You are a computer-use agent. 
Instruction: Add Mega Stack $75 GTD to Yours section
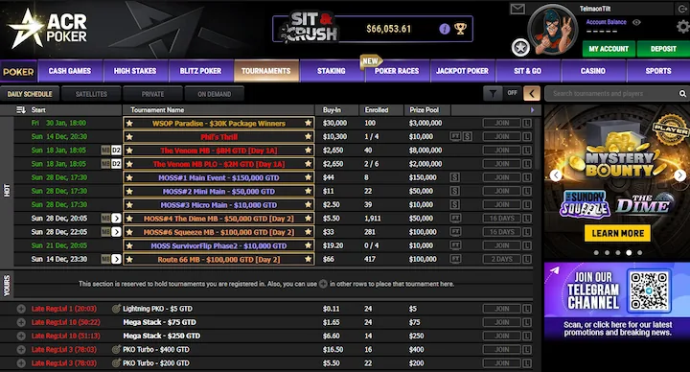pyautogui.click(x=21, y=322)
